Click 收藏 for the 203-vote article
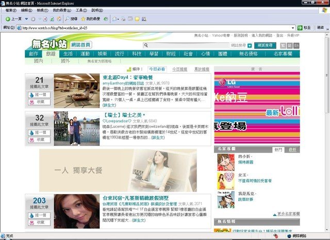This screenshot has width=330, height=240. (39, 222)
